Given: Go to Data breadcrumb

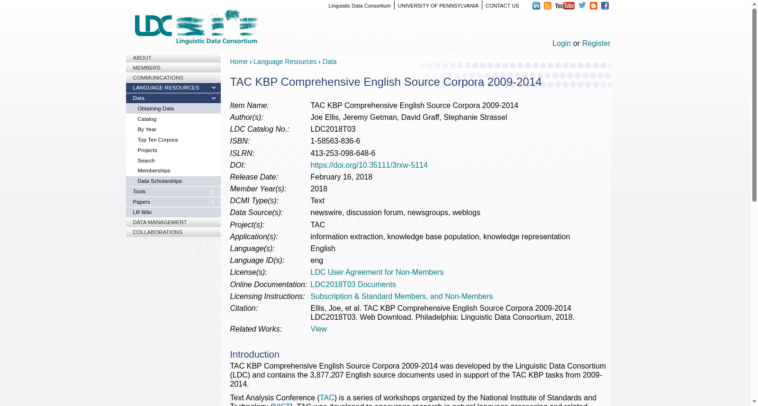Looking at the screenshot, I should tap(329, 62).
